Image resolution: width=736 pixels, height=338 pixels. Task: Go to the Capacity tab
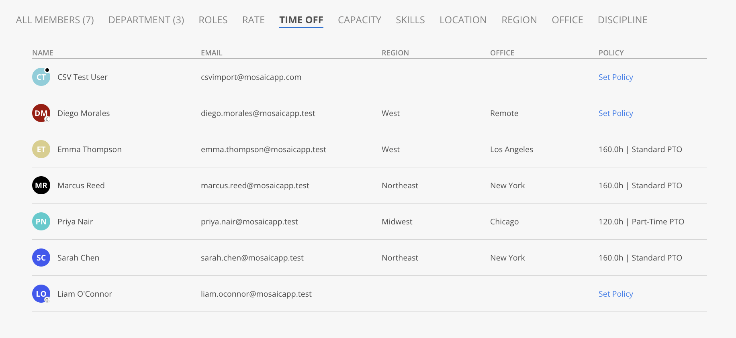click(360, 20)
